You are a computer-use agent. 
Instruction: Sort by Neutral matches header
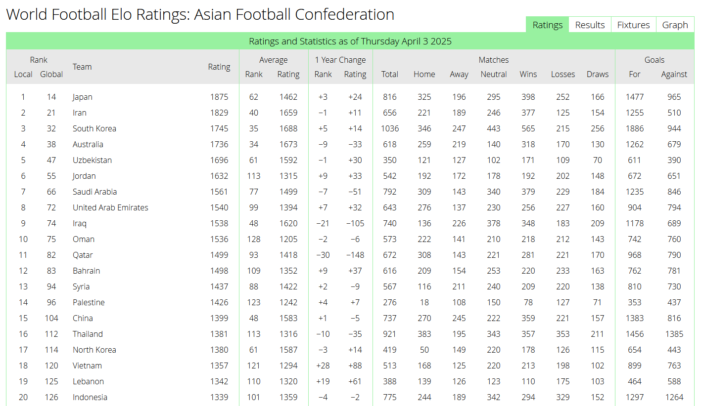pyautogui.click(x=494, y=74)
